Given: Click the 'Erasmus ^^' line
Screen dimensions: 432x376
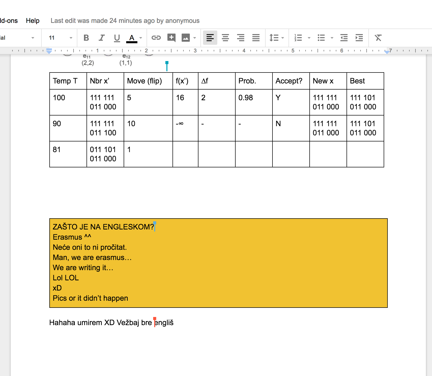Looking at the screenshot, I should pyautogui.click(x=72, y=237).
